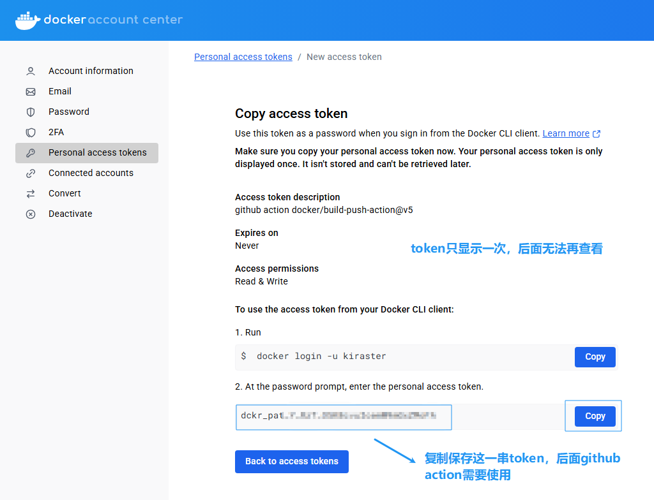Open the Deactivate sidebar item
Screen dimensions: 654x500
point(87,214)
